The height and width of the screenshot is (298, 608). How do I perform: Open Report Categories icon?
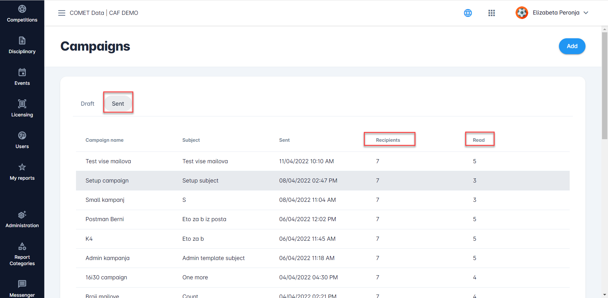click(22, 246)
